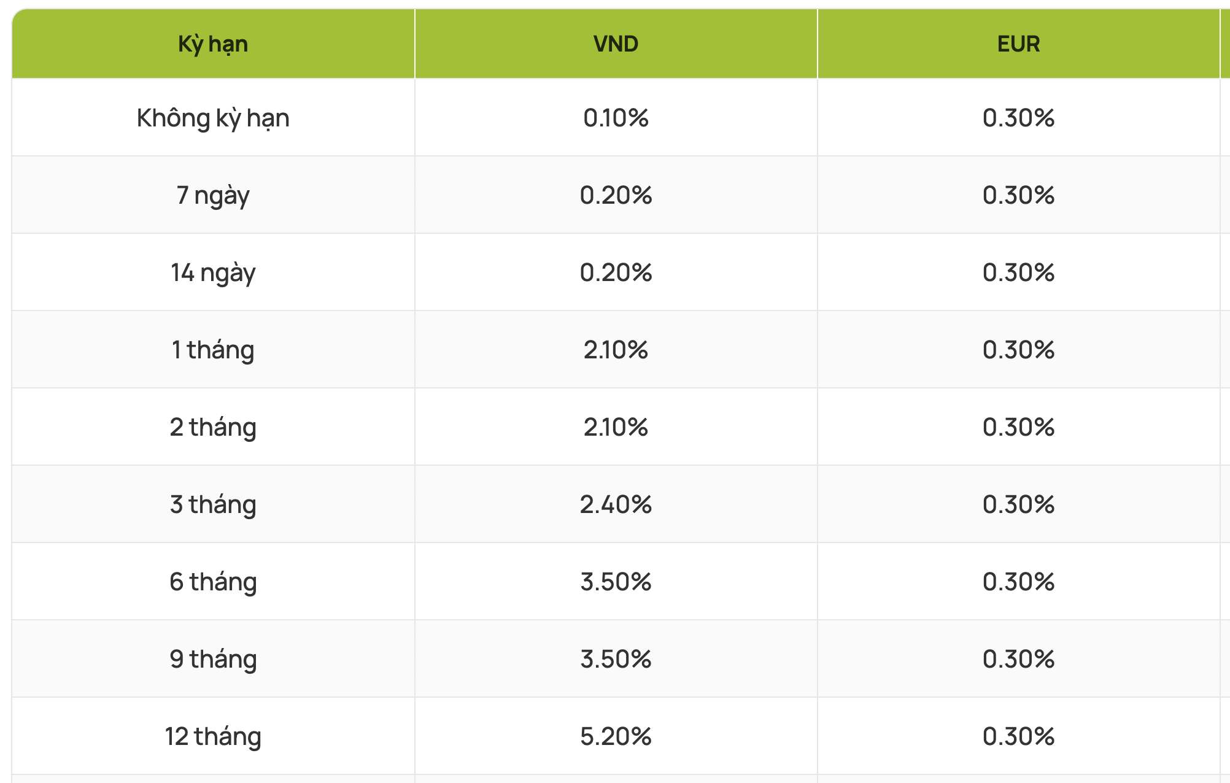The image size is (1230, 783).
Task: Select the EUR rate in the 7 ngày row
Action: tap(1018, 195)
